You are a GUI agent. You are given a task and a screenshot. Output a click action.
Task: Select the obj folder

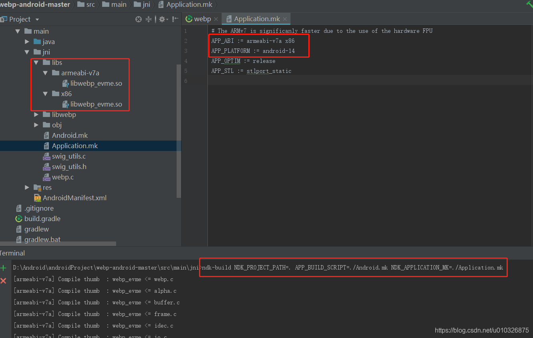[52, 125]
